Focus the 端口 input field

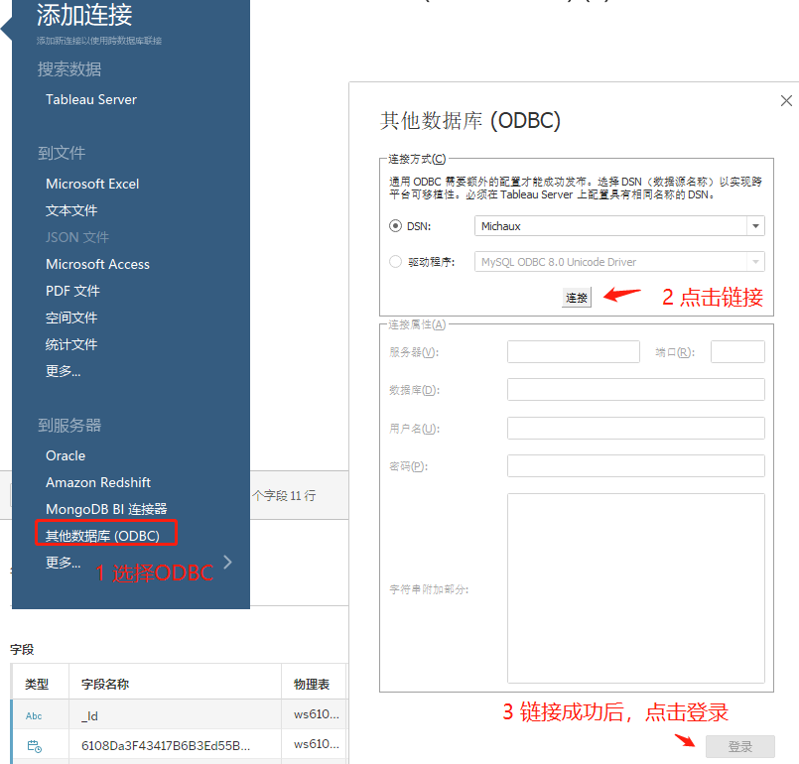pos(737,352)
